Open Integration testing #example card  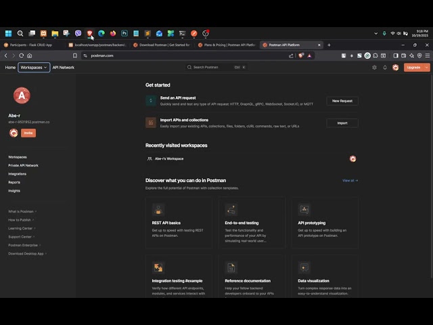179,276
